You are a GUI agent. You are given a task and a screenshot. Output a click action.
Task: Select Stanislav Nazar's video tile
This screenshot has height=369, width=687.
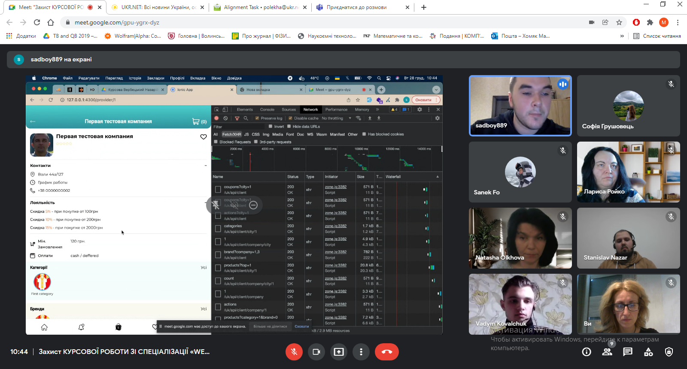(628, 238)
